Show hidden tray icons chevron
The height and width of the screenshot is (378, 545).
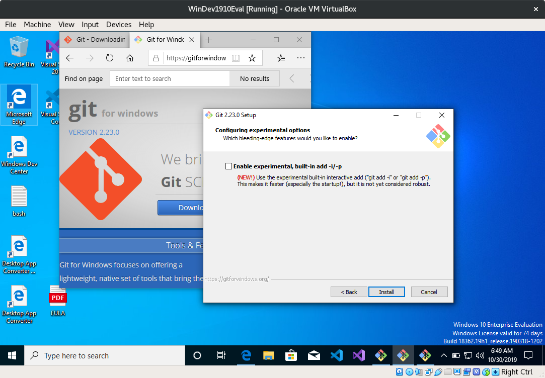click(443, 355)
